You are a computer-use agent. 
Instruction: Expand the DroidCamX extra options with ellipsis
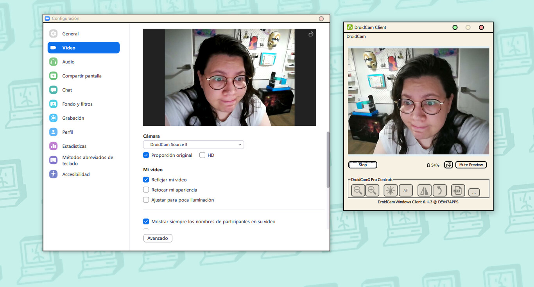point(473,192)
